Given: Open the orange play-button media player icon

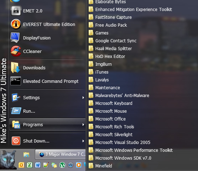Looking at the screenshot, I should [x=79, y=165].
